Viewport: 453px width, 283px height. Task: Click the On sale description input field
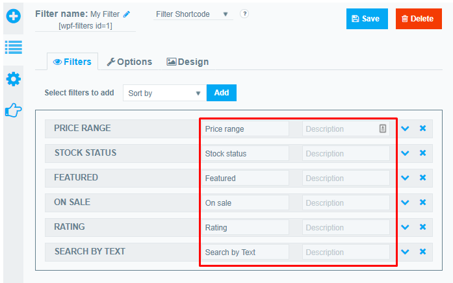point(346,203)
